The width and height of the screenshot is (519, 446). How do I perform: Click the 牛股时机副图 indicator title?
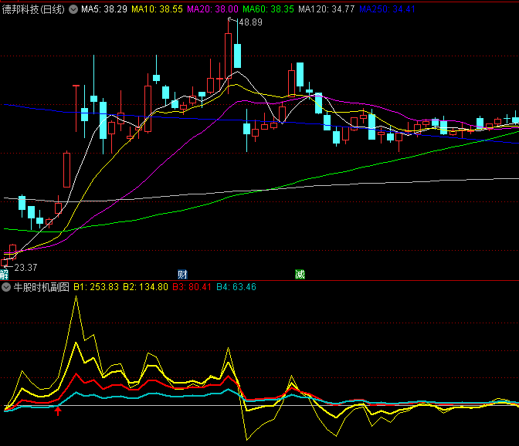[41, 287]
